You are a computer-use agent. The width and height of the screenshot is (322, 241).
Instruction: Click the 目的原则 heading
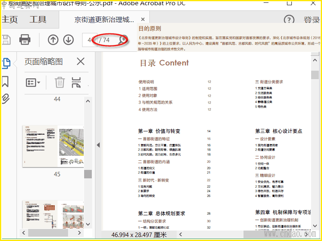point(150,29)
